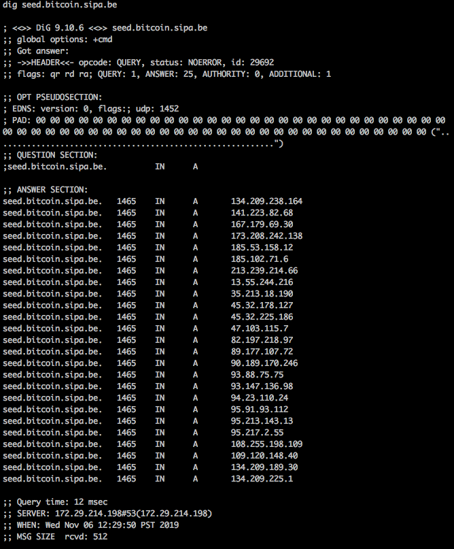454x549 pixels.
Task: Click the TTL 1465 in the 141.223.82.68 row
Action: [x=126, y=213]
